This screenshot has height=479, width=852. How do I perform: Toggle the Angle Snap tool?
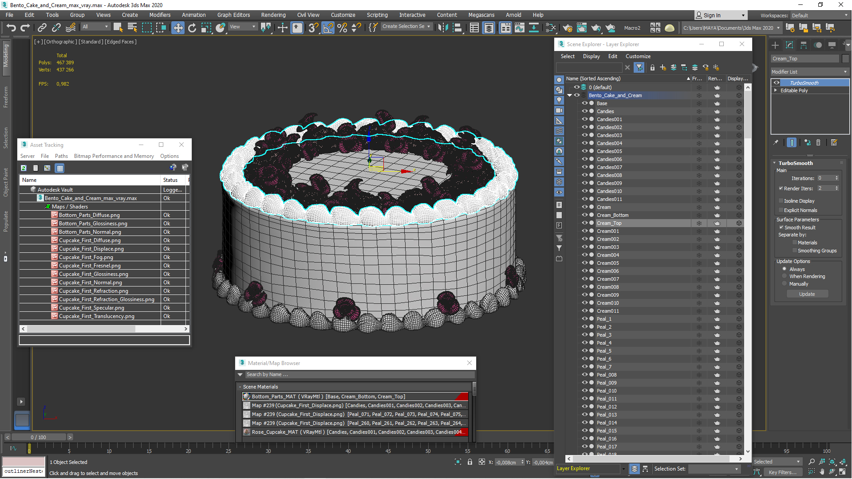(328, 27)
